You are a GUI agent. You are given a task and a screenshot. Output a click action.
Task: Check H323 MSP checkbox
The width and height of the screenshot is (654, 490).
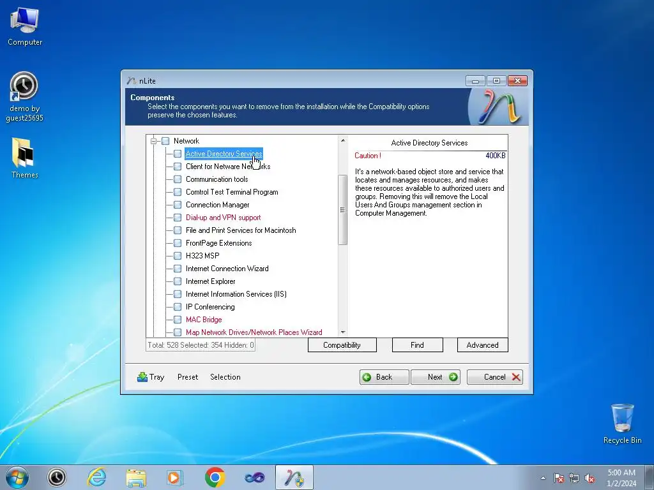click(x=178, y=256)
